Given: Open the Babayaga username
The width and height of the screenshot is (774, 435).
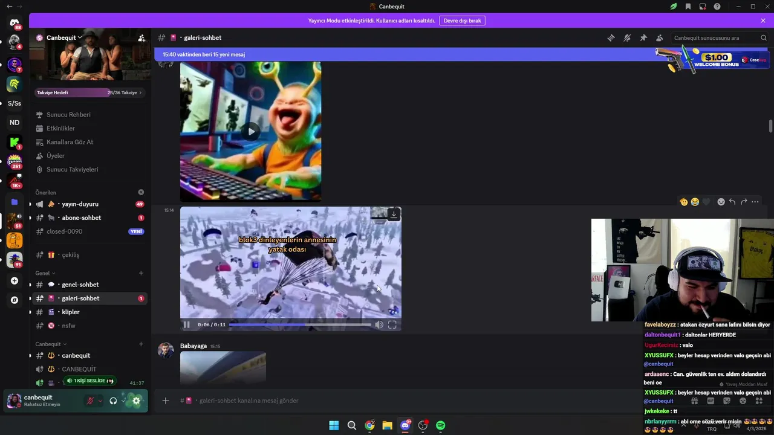Looking at the screenshot, I should pos(193,346).
